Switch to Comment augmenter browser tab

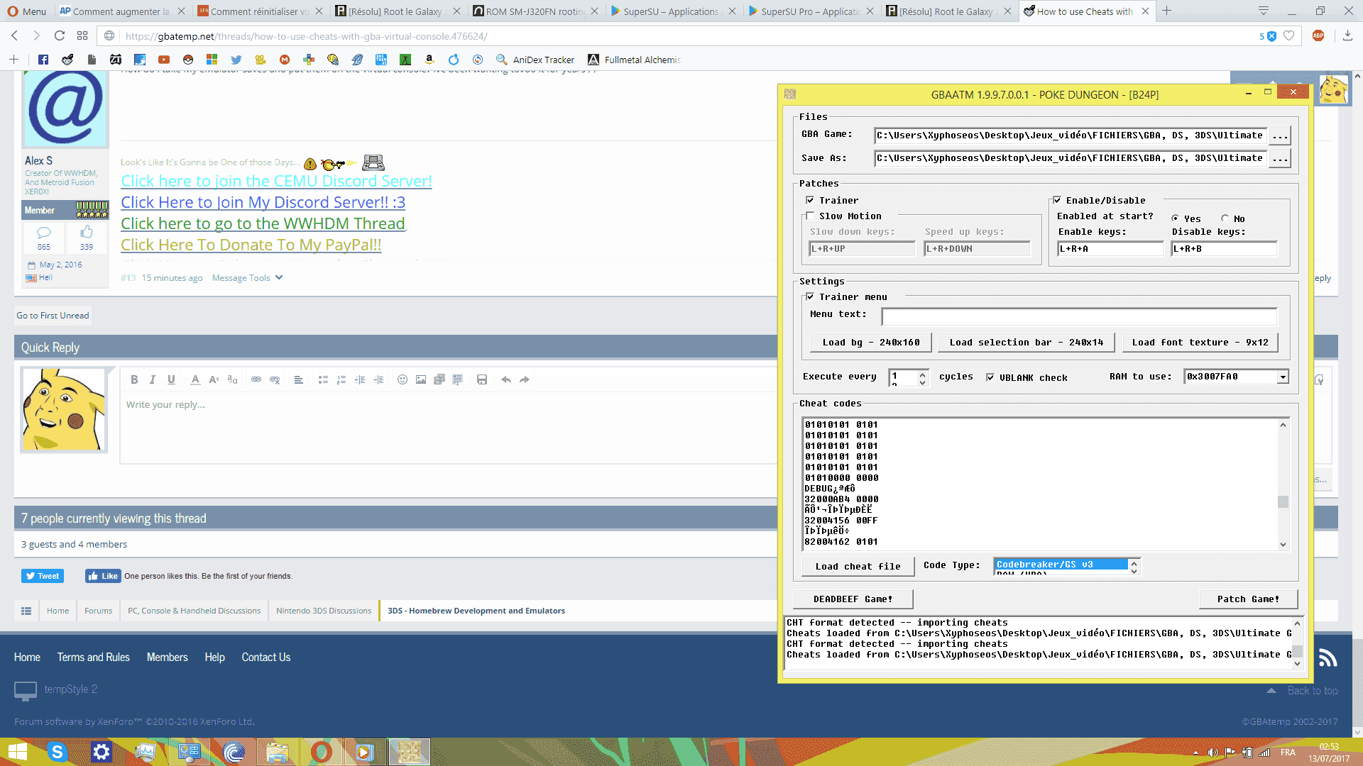[x=121, y=11]
